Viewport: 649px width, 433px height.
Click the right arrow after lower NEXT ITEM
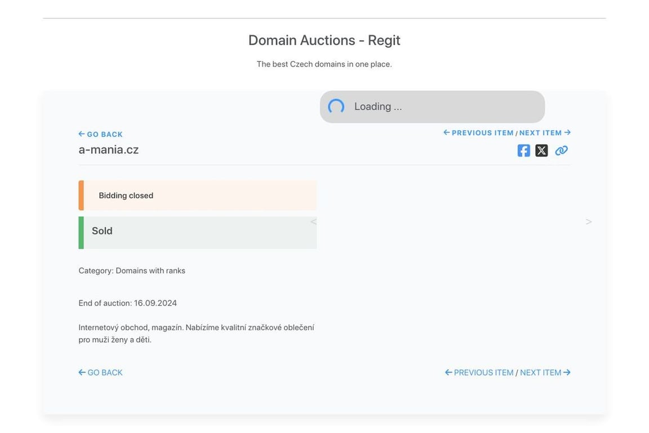[x=567, y=372]
